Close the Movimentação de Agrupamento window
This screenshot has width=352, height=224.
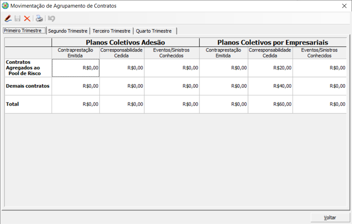coord(344,6)
